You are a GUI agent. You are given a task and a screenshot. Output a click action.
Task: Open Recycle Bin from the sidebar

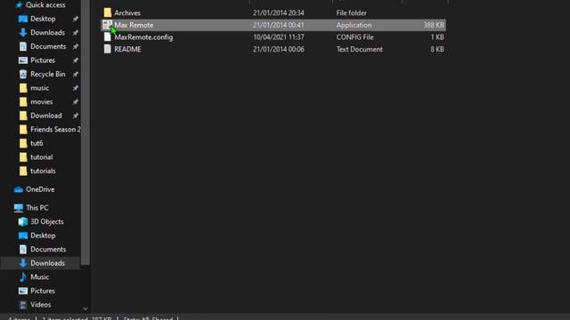tap(47, 74)
